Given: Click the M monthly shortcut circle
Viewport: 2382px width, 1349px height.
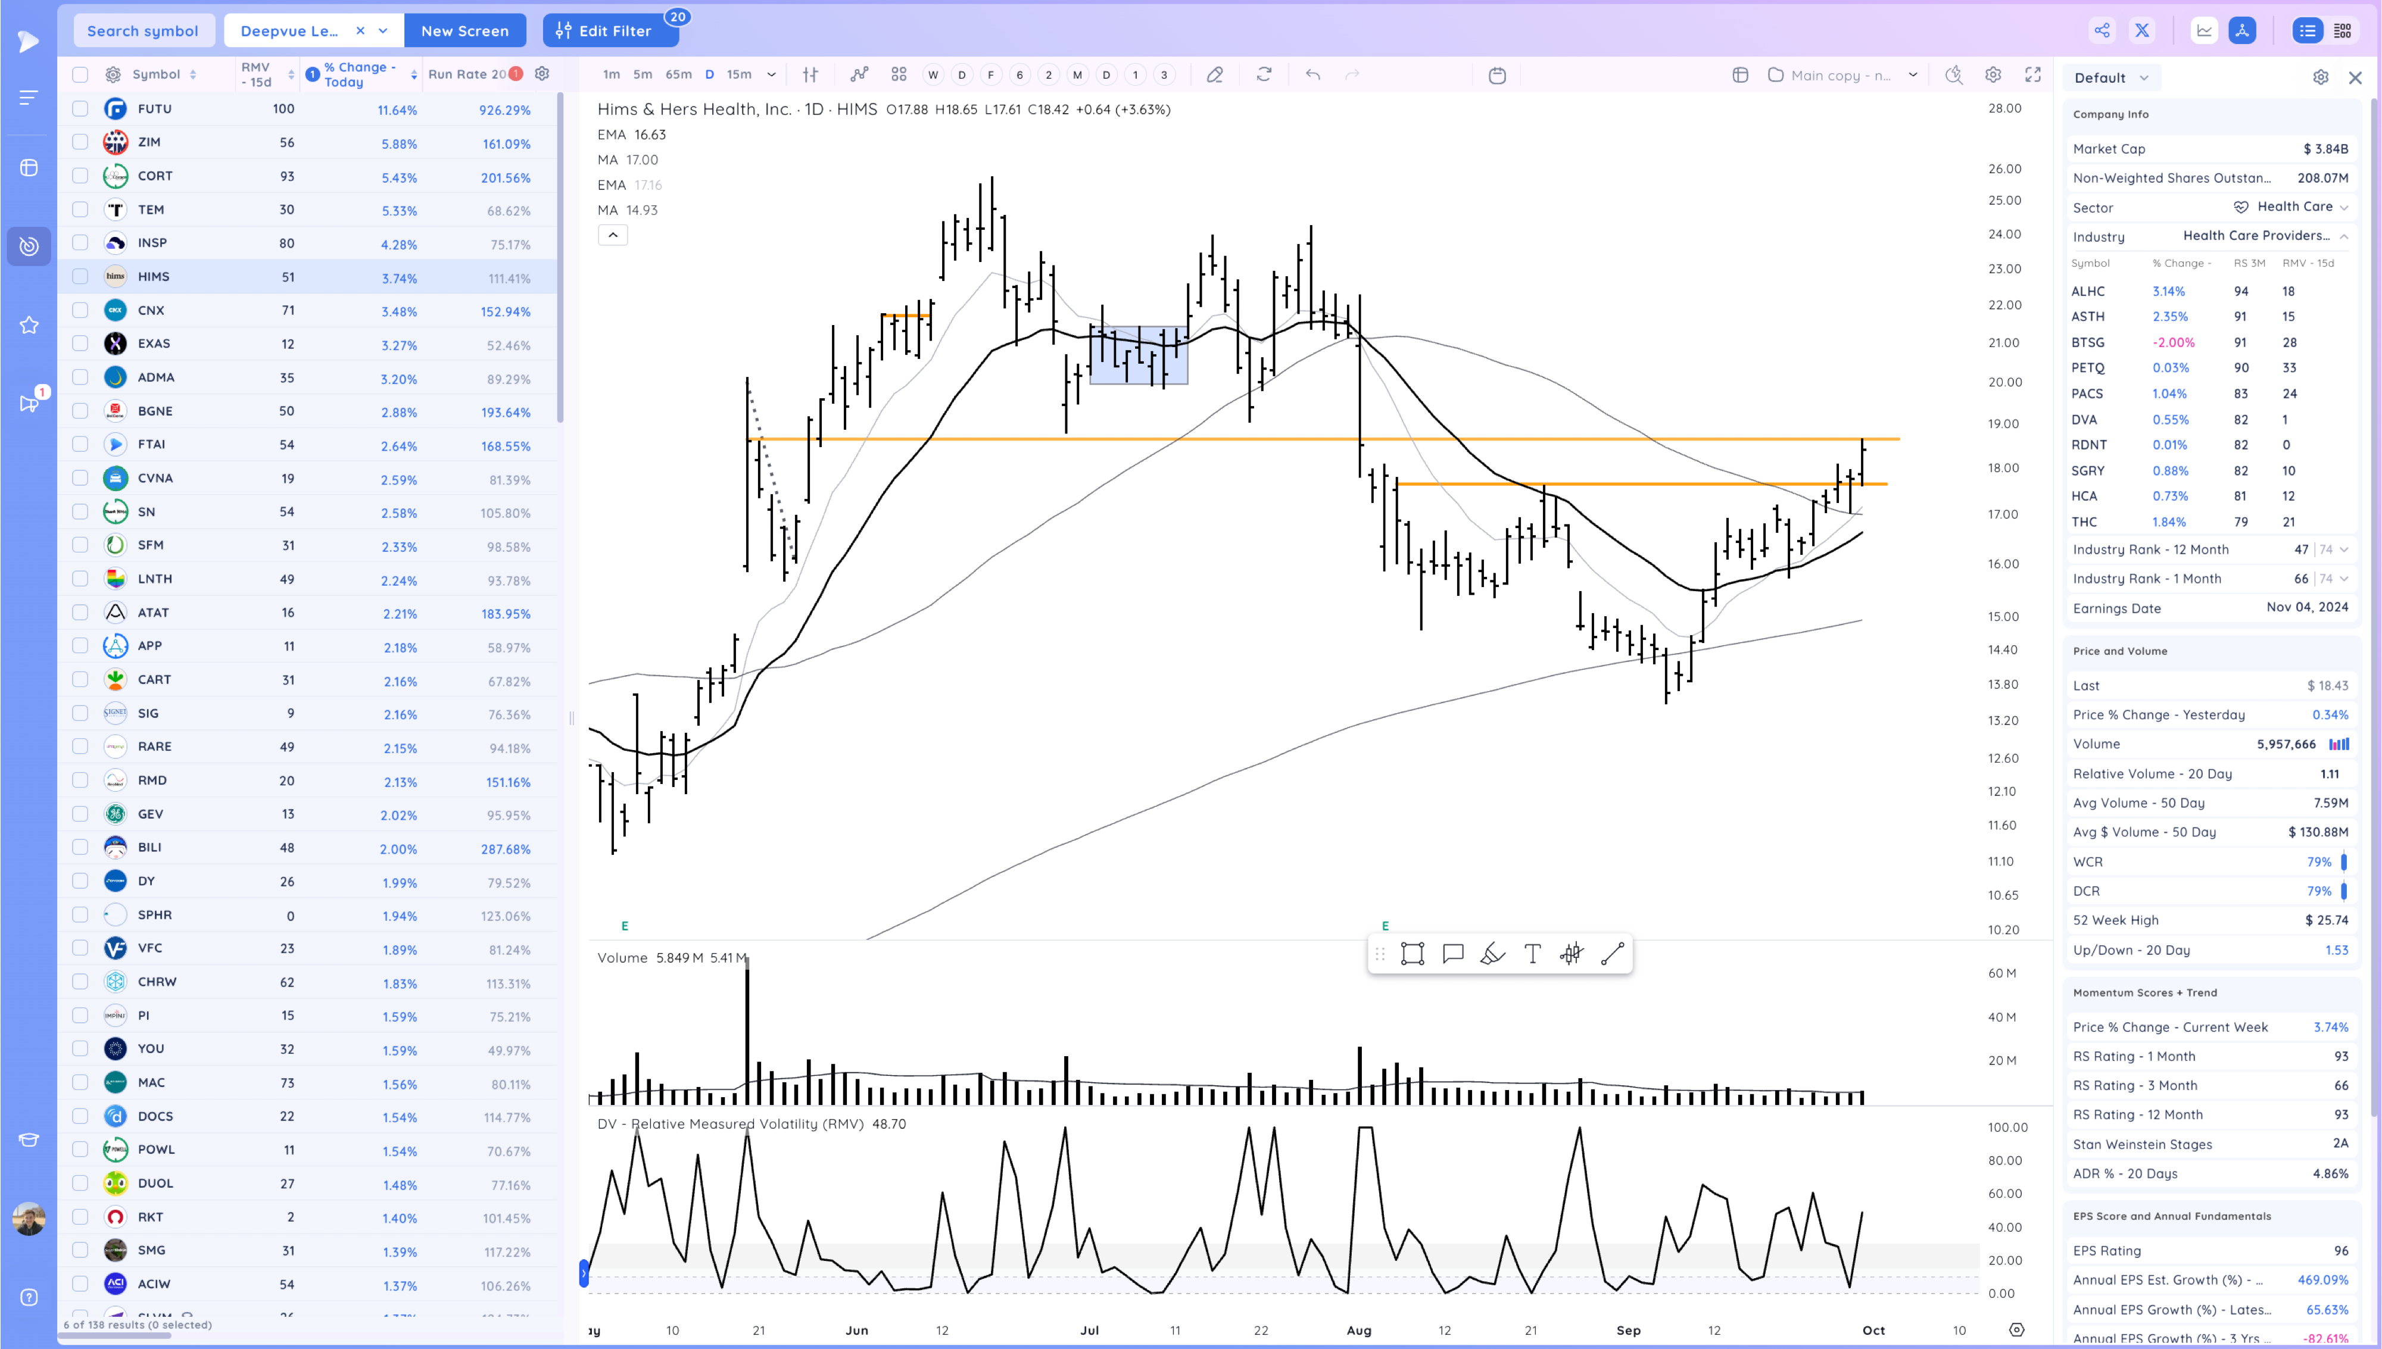Looking at the screenshot, I should (x=1077, y=75).
